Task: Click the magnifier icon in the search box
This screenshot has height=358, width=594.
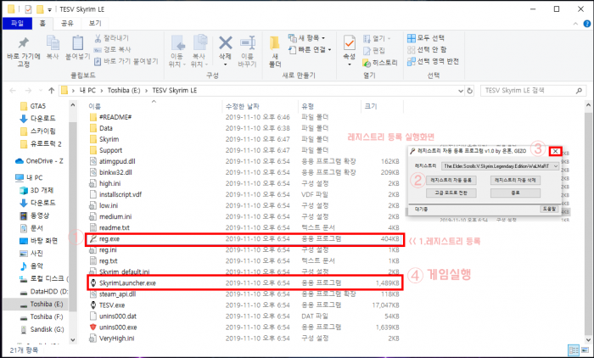Action: pyautogui.click(x=579, y=91)
